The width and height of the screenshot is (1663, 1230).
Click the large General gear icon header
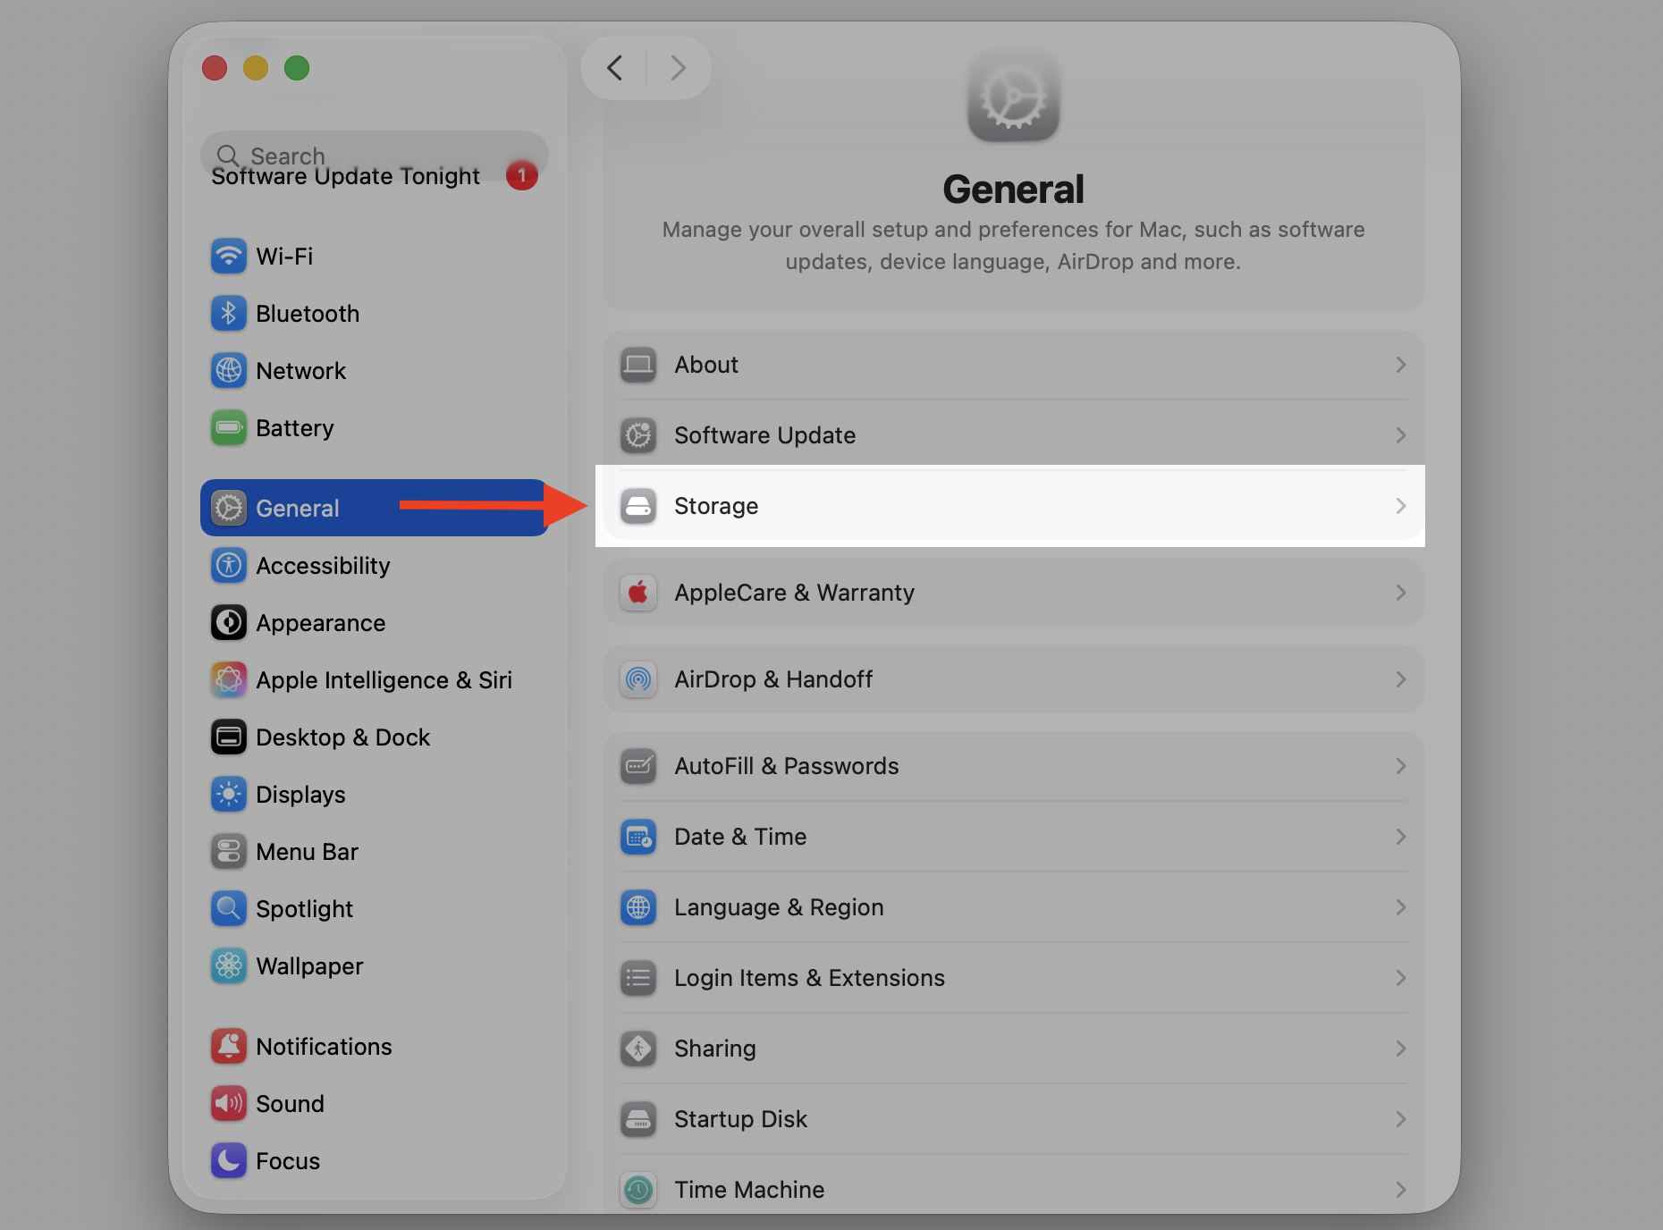point(1013,97)
